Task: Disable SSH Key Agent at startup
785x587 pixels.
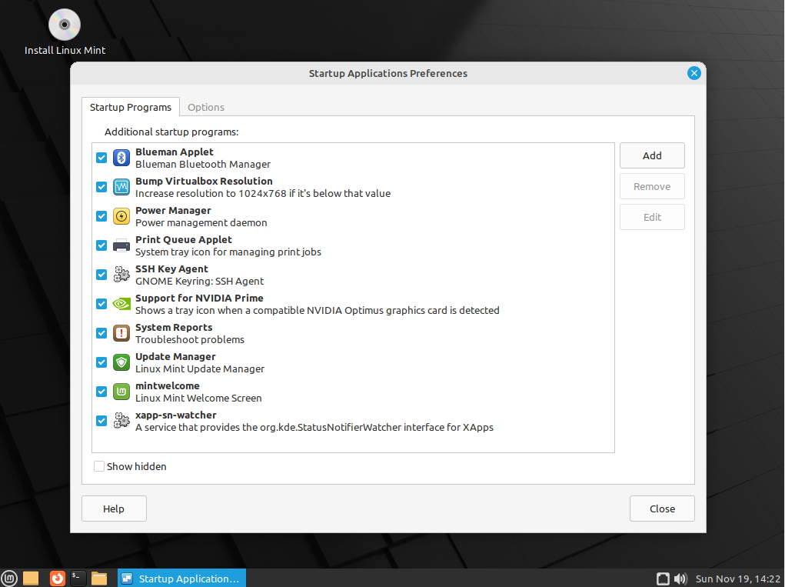Action: (101, 275)
